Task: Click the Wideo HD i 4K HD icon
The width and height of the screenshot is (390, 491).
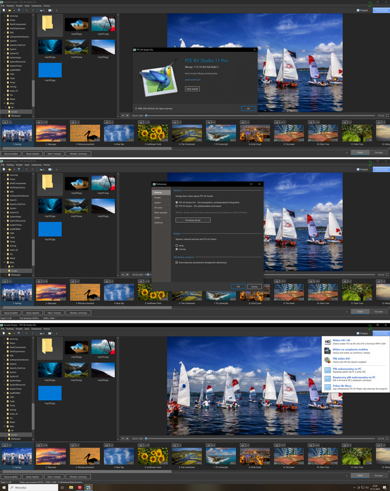Action: point(327,342)
